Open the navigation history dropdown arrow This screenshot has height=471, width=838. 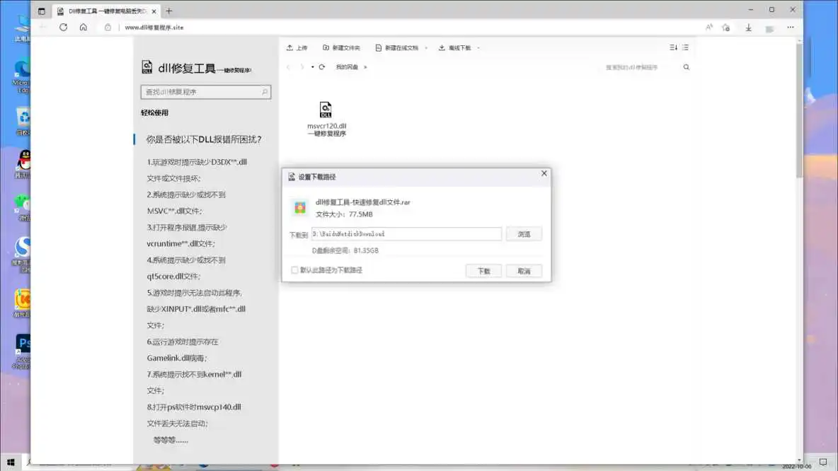[312, 67]
